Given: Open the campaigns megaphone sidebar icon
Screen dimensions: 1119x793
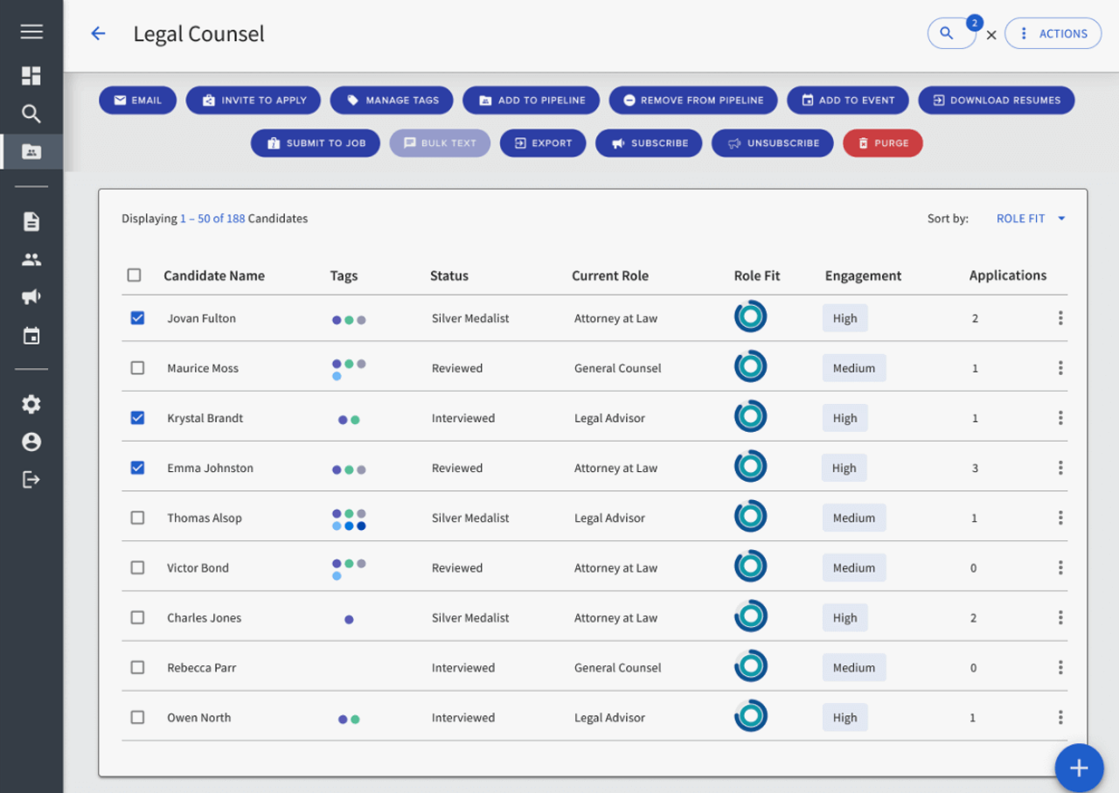Looking at the screenshot, I should click(x=31, y=297).
